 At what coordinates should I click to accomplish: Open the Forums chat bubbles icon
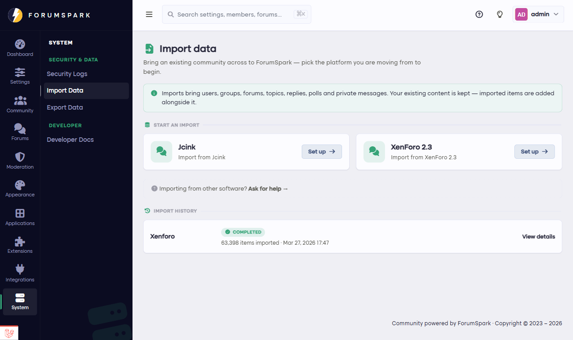point(20,129)
